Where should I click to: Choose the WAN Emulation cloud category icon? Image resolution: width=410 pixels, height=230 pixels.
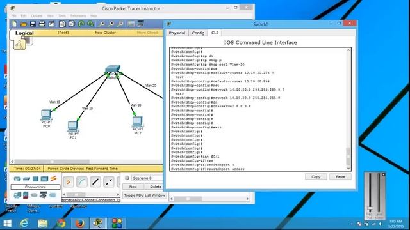click(x=34, y=195)
